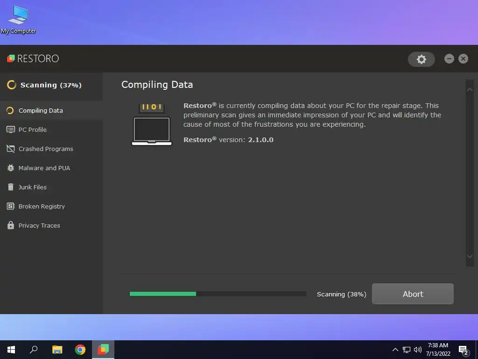Click the Restoro logo in header
Image resolution: width=478 pixels, height=359 pixels.
[11, 58]
